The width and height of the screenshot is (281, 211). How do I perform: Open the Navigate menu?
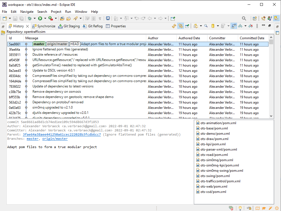(27, 12)
